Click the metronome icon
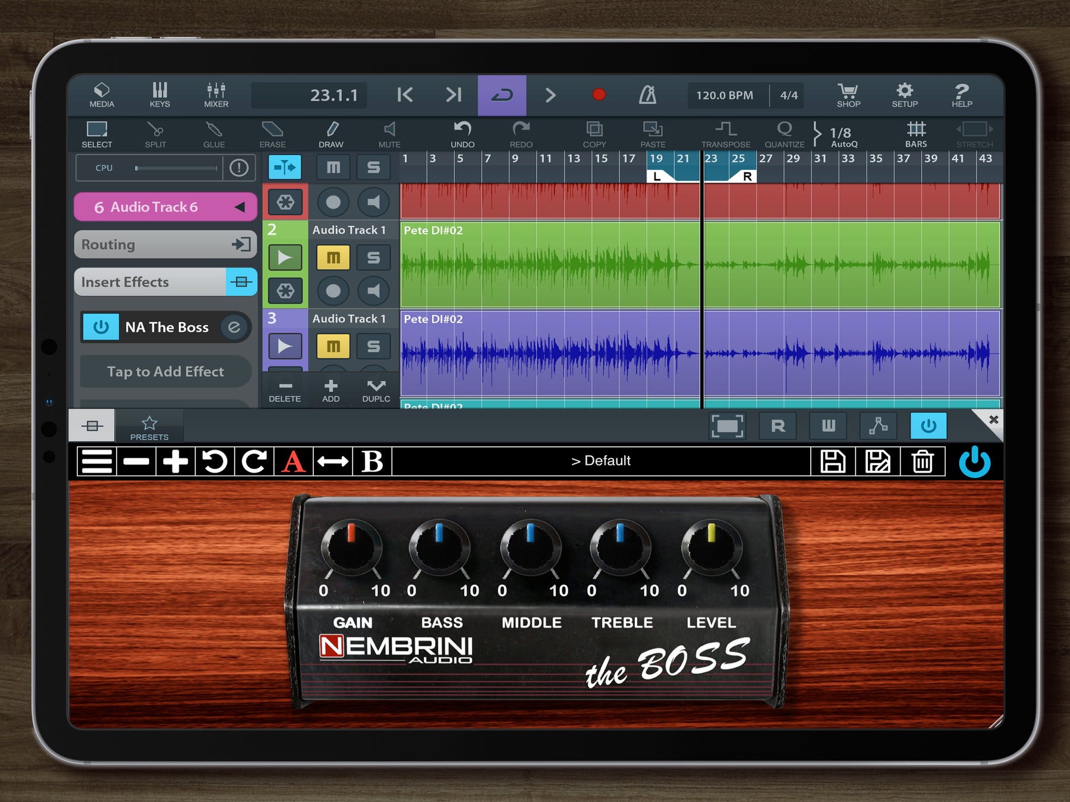Image resolution: width=1070 pixels, height=802 pixels. click(647, 95)
